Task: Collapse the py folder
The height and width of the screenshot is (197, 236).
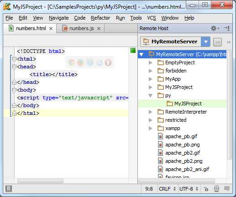Action: [x=150, y=95]
